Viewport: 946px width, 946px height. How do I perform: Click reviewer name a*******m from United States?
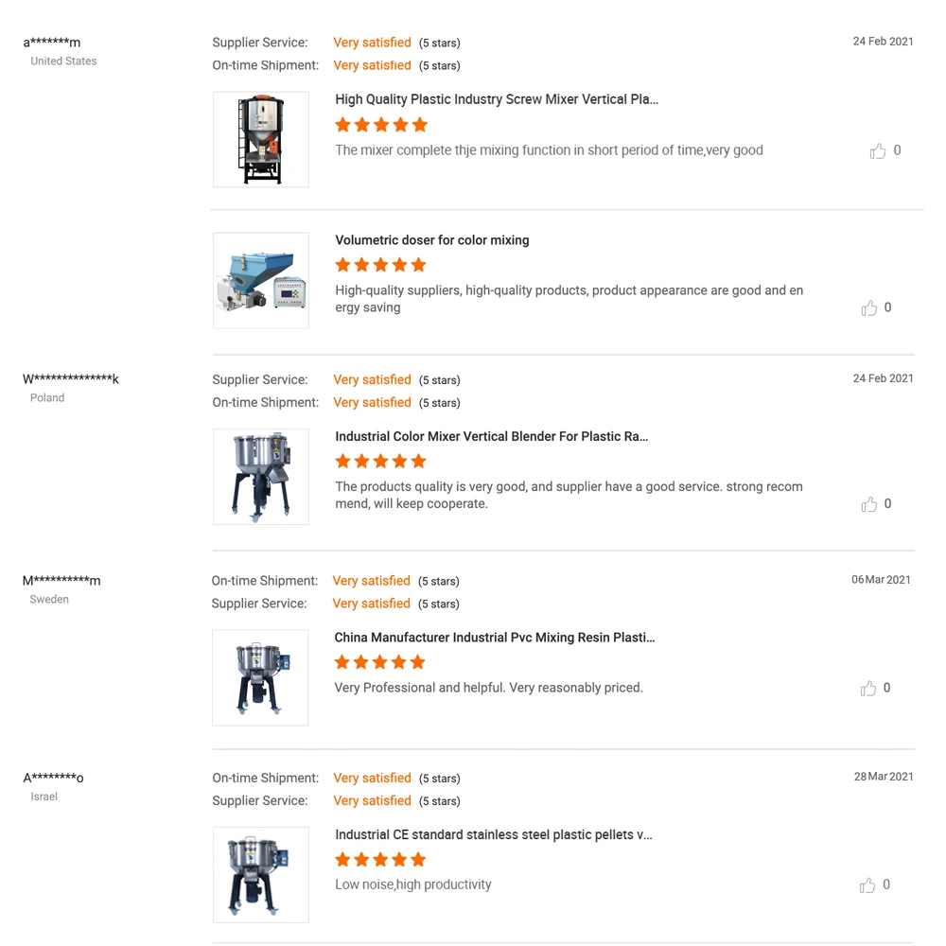[52, 43]
